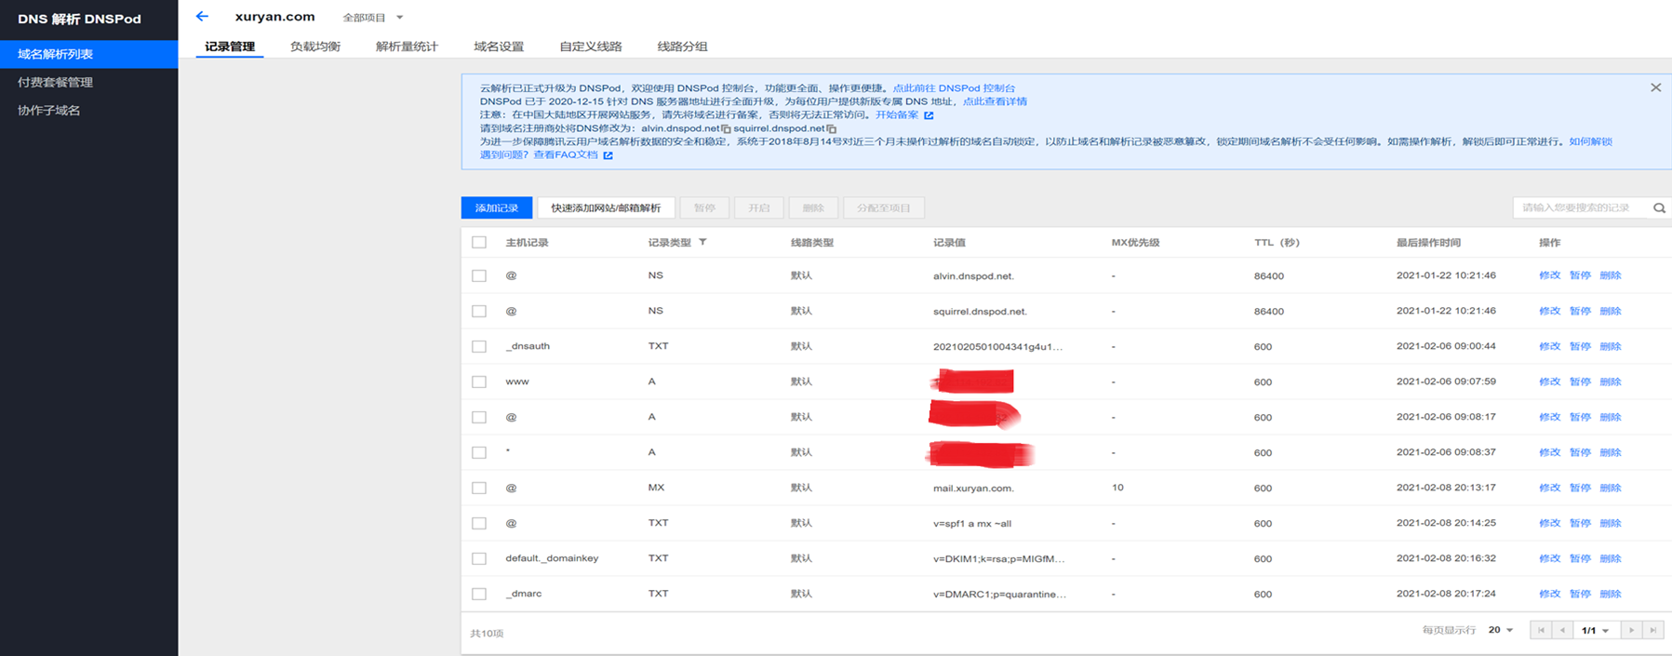Click the 添加记录 button
The height and width of the screenshot is (656, 1672).
pyautogui.click(x=497, y=208)
